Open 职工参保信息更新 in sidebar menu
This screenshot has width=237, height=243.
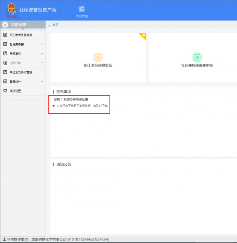coord(21,35)
